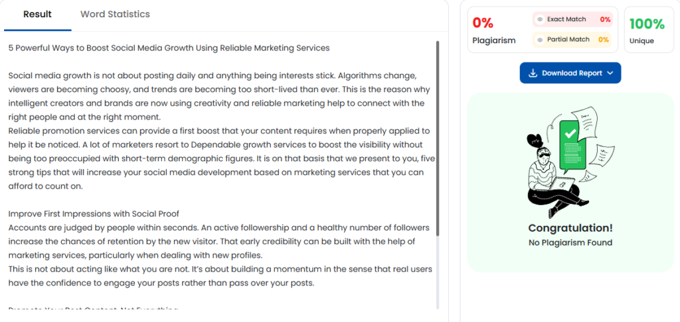Open the Result tab
This screenshot has height=322, width=680.
pyautogui.click(x=37, y=15)
